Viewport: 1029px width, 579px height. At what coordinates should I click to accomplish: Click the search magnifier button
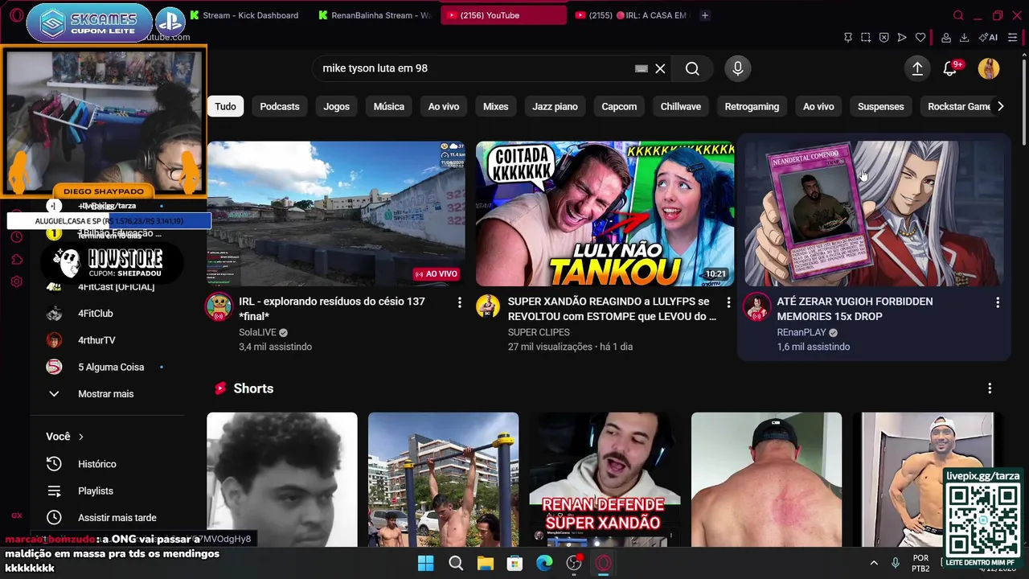[692, 68]
